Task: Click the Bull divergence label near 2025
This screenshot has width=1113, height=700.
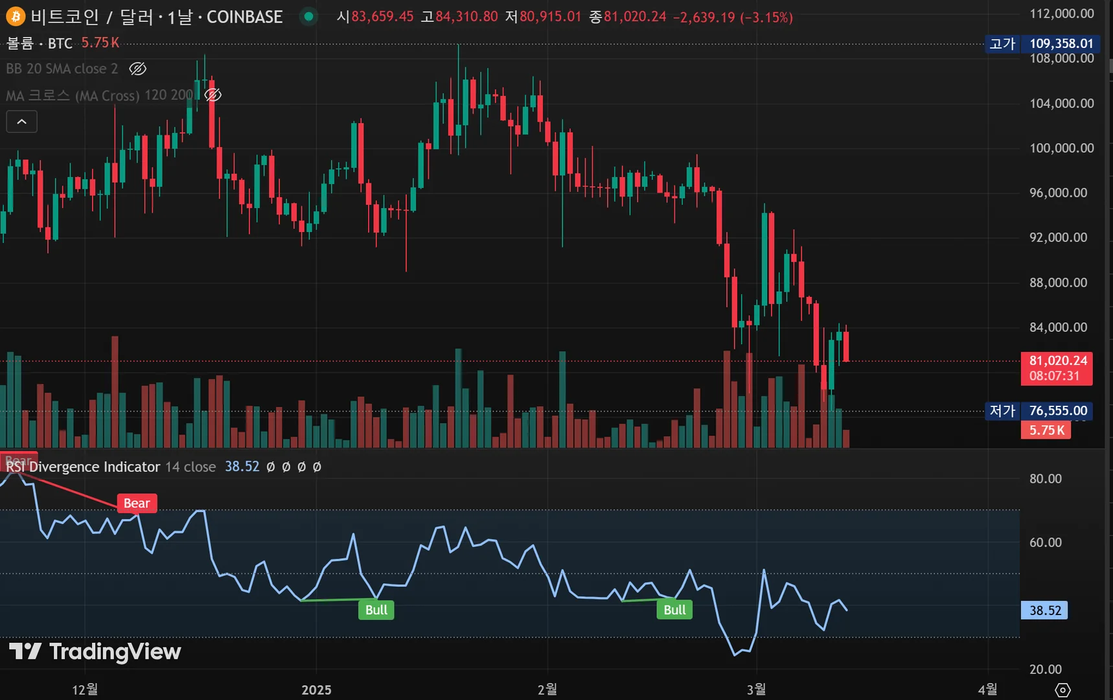Action: [376, 610]
